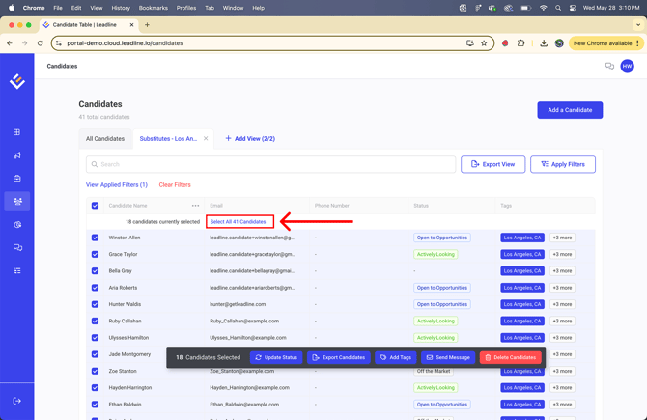Open the megaphone announcements icon in sidebar
The height and width of the screenshot is (420, 647).
pyautogui.click(x=16, y=155)
